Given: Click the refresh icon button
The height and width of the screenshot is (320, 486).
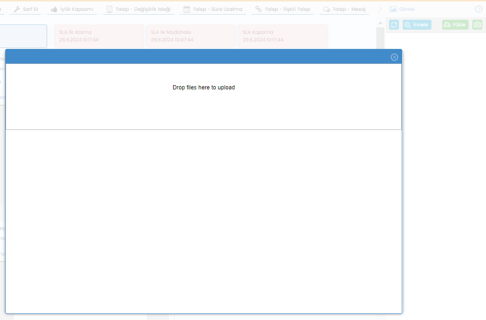Looking at the screenshot, I should 394,24.
